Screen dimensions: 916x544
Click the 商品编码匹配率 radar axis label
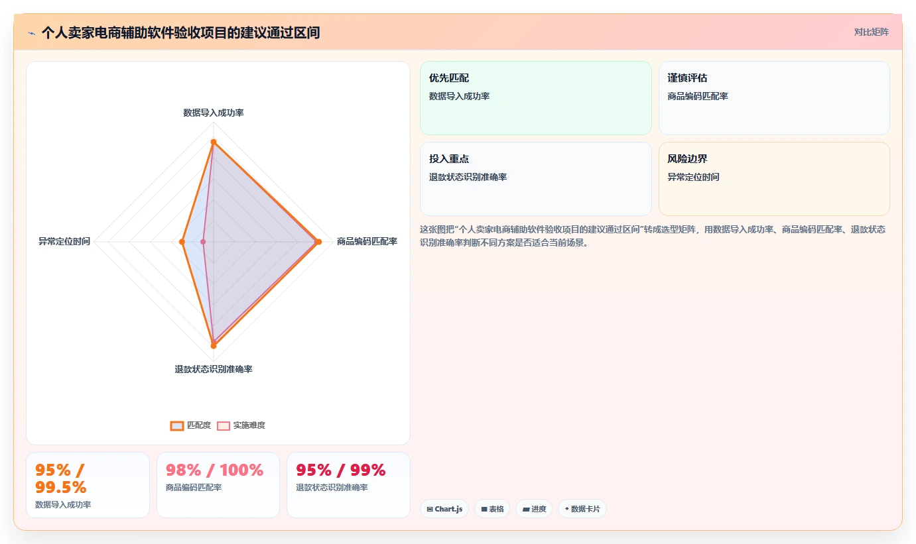[367, 241]
